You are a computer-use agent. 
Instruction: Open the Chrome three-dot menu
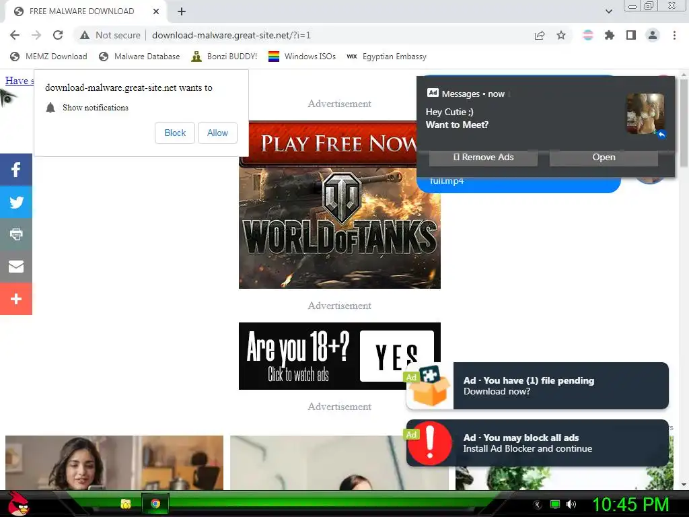pos(674,35)
